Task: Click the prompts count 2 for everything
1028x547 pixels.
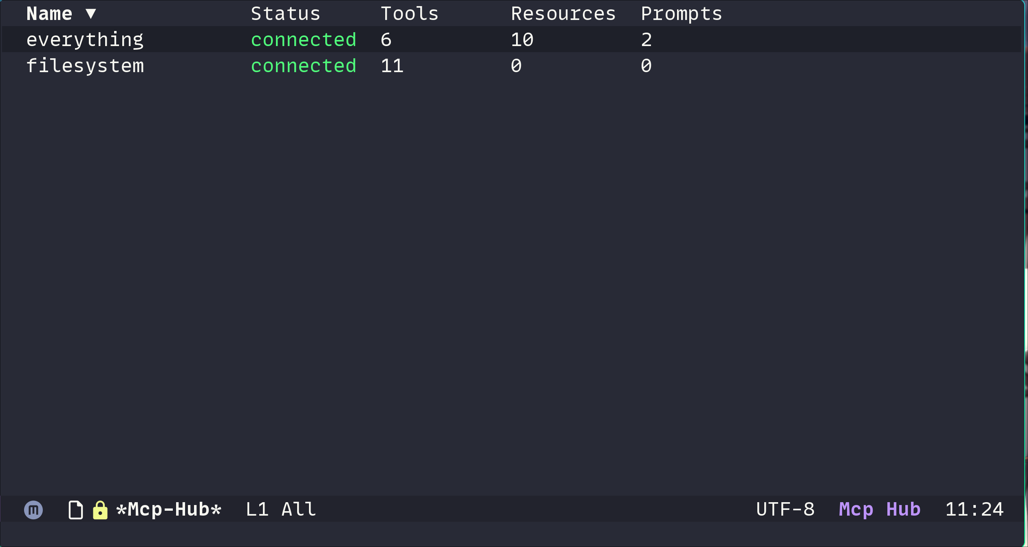Action: pyautogui.click(x=646, y=40)
